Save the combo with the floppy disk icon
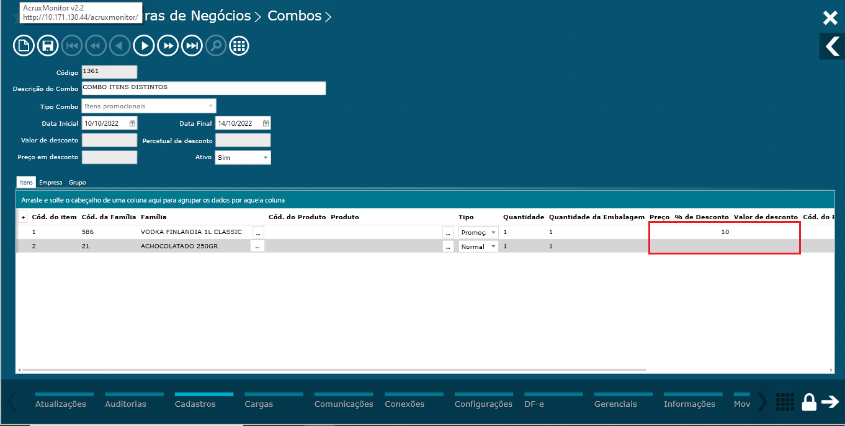845x426 pixels. (x=48, y=45)
